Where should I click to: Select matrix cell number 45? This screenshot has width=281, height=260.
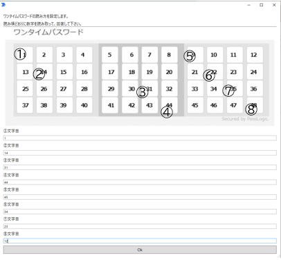(x=195, y=105)
